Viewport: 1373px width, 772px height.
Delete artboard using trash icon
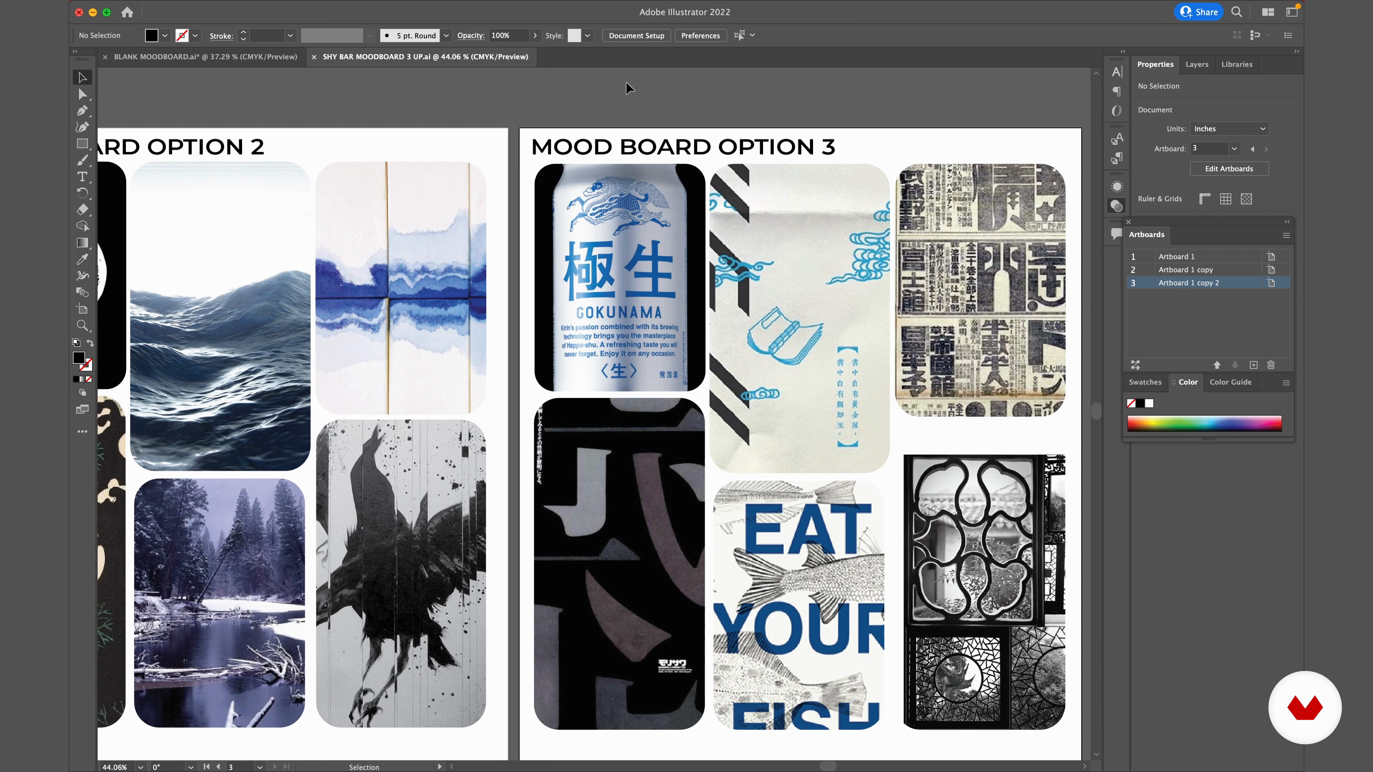point(1271,365)
